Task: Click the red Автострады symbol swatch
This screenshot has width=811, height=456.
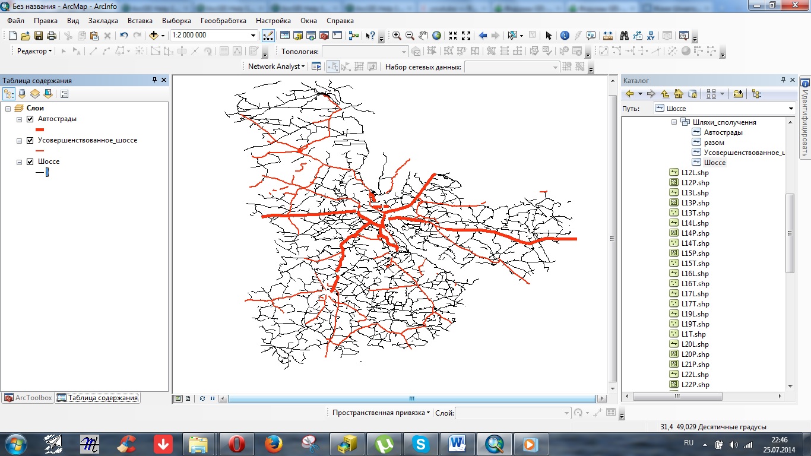Action: tap(40, 129)
